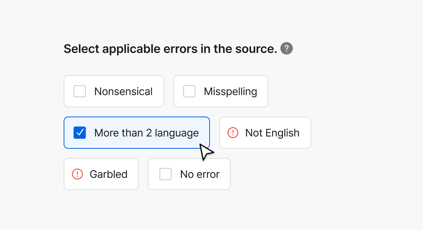Tick the Nonsensical checkbox
The image size is (423, 230).
point(80,91)
